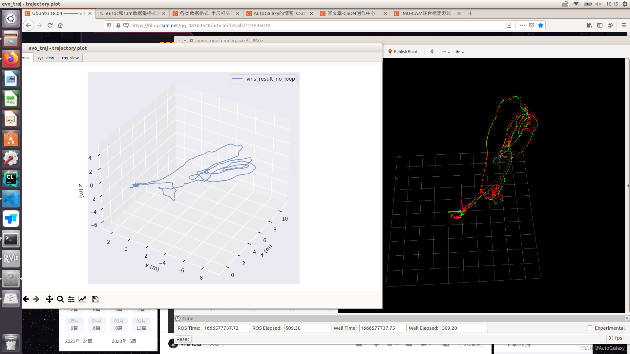Bookmark star icon in the Firefox URL bar
630x354 pixels.
click(541, 25)
